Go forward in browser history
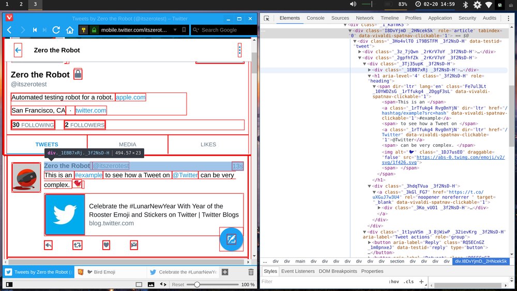This screenshot has width=517, height=291. pyautogui.click(x=23, y=30)
